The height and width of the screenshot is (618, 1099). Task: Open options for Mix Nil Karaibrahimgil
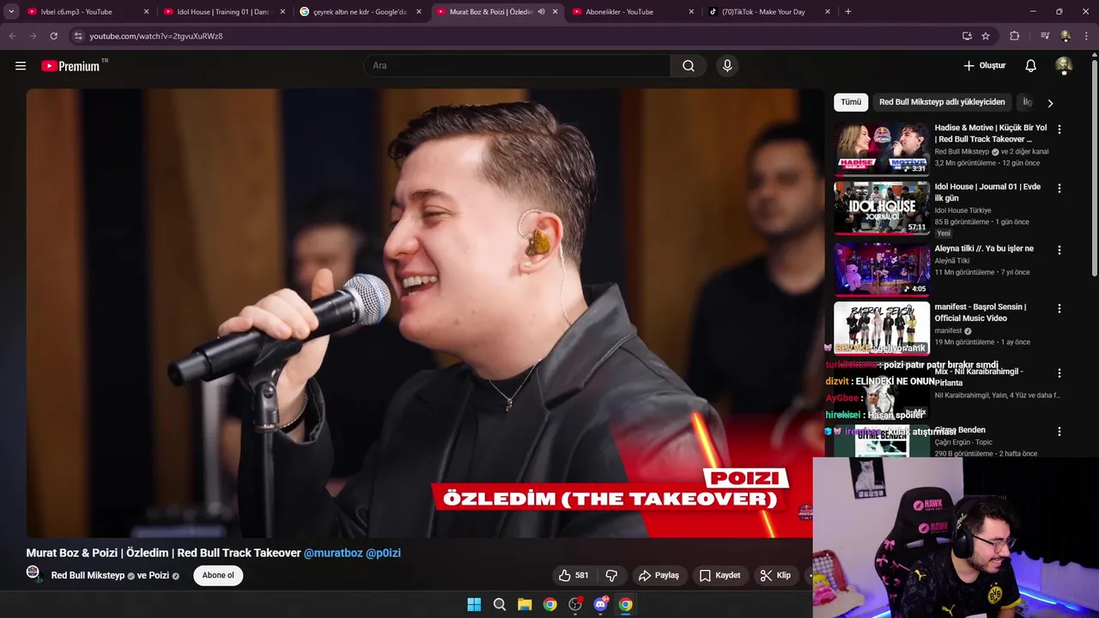coord(1059,373)
